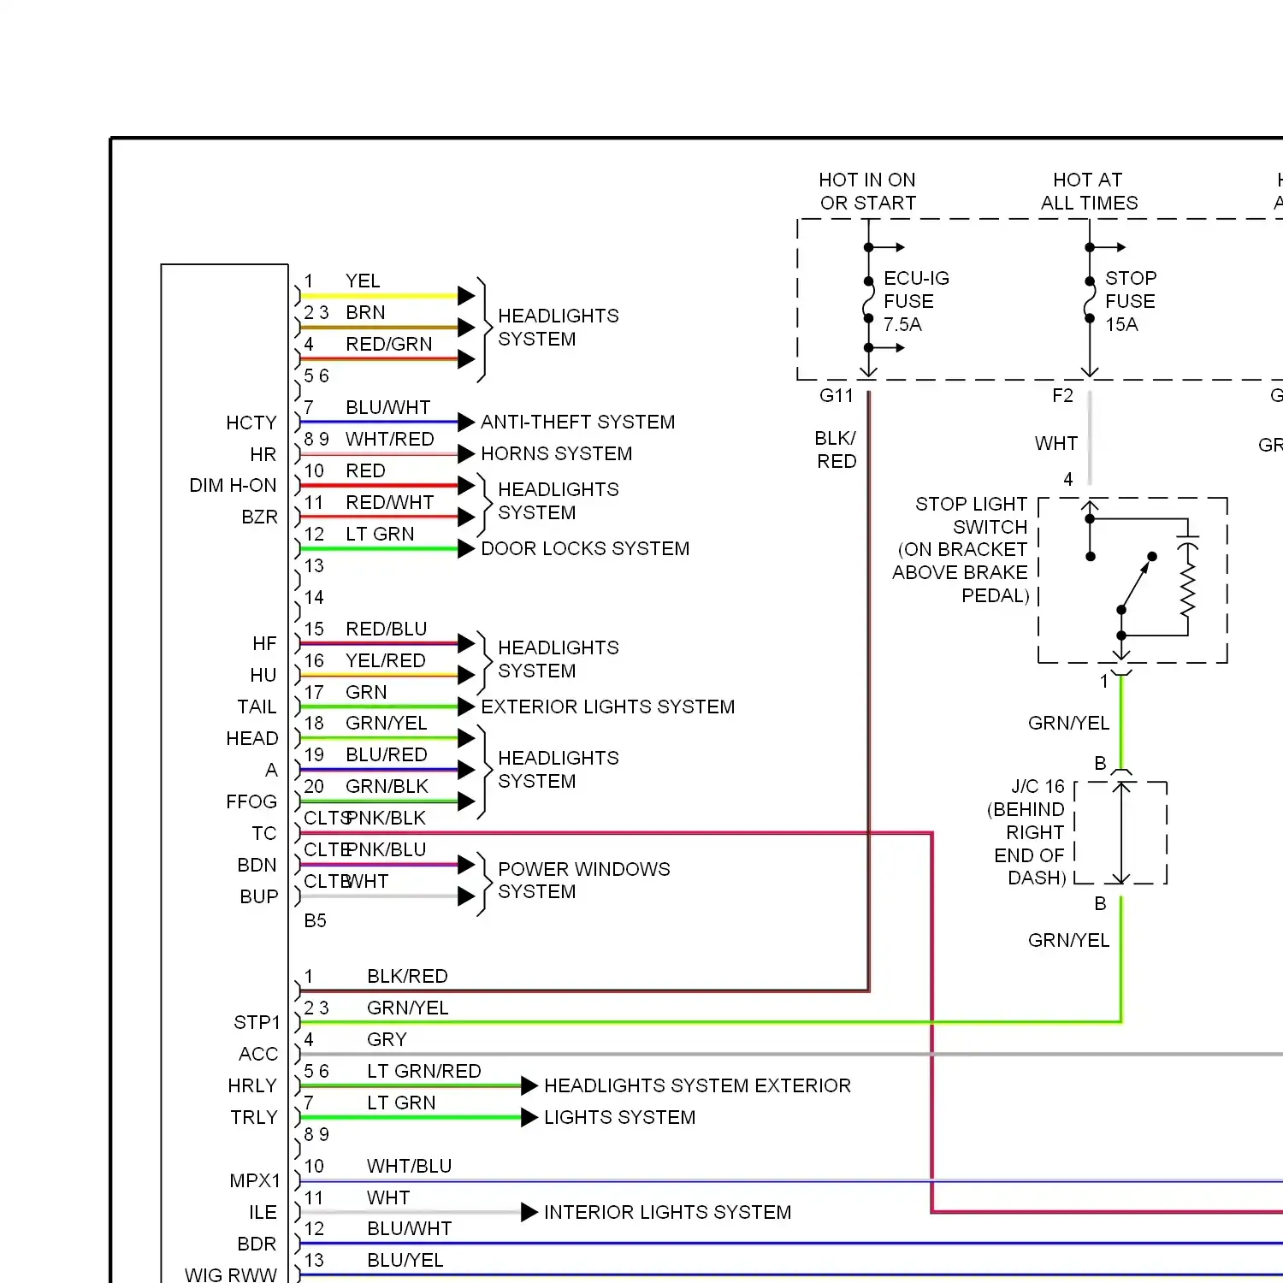Click the "RED/GRN" wire label

388,345
